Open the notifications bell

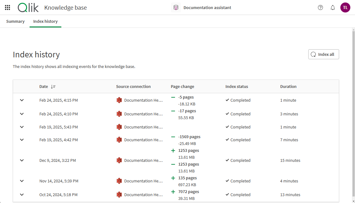[333, 7]
